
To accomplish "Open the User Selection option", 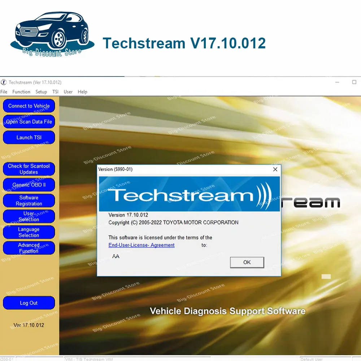I will [x=29, y=216].
